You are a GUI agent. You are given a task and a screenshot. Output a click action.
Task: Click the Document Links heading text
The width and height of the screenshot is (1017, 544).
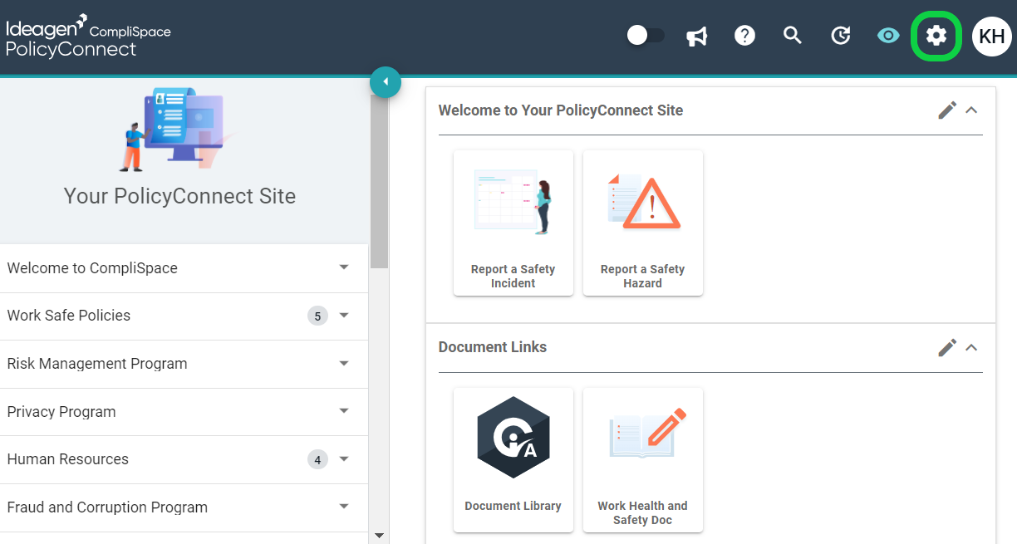(493, 347)
